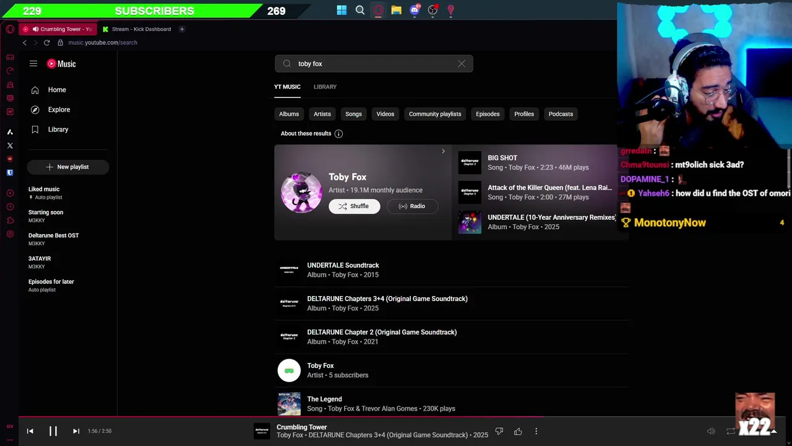Filter results by Podcasts
The width and height of the screenshot is (792, 446).
[x=561, y=114]
